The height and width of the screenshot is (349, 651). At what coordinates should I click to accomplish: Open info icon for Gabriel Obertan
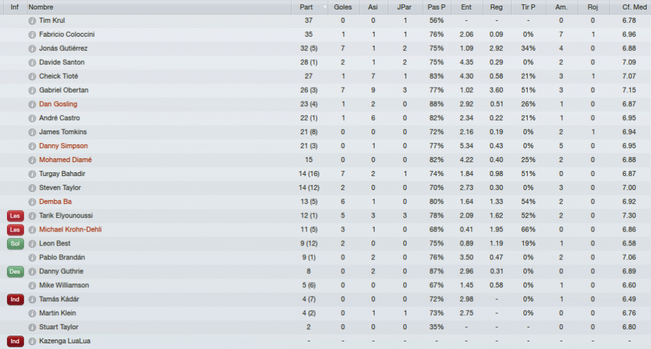[x=32, y=90]
